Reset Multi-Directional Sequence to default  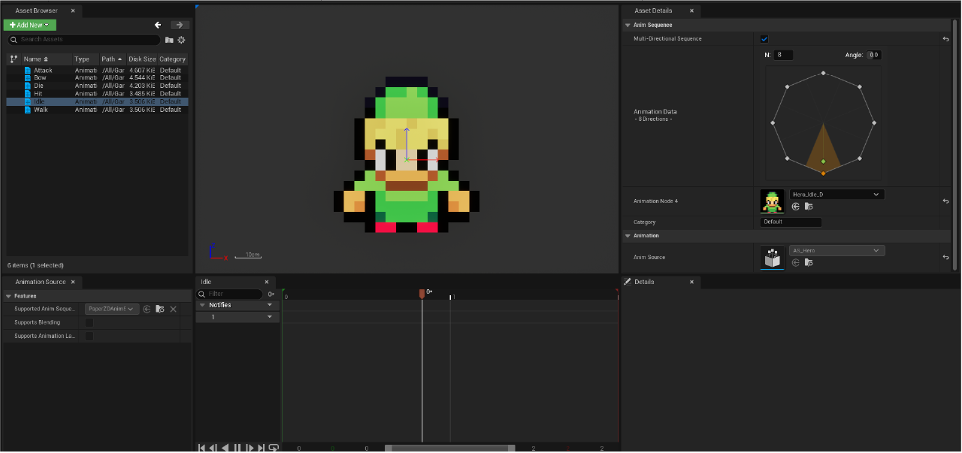[x=945, y=39]
